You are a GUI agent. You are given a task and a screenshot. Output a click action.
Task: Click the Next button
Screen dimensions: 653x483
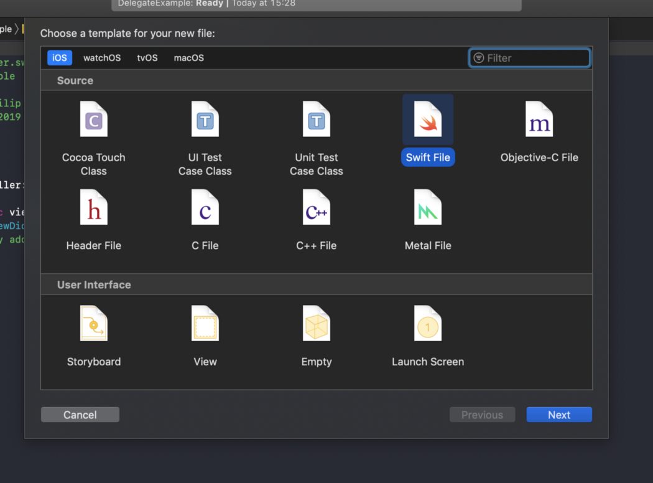point(559,415)
